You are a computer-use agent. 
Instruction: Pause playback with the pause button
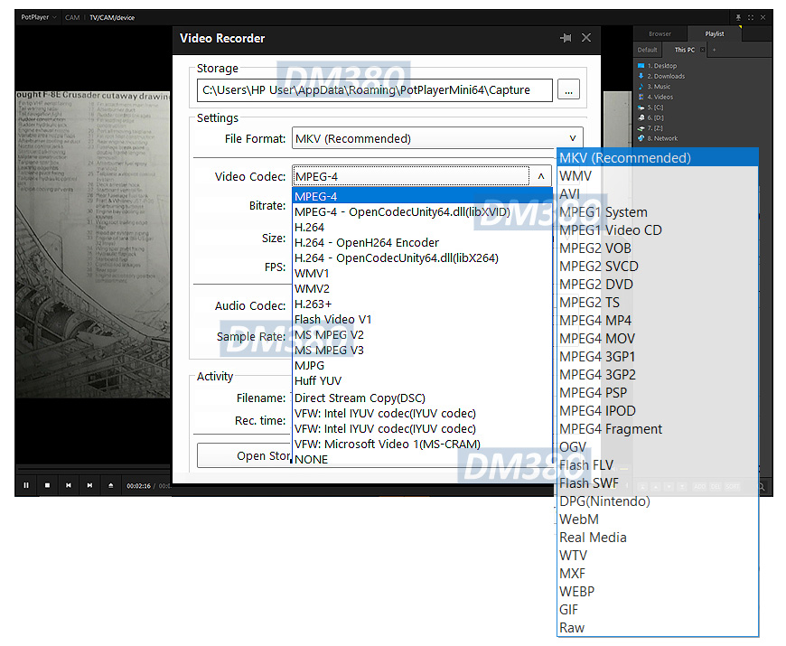click(26, 485)
